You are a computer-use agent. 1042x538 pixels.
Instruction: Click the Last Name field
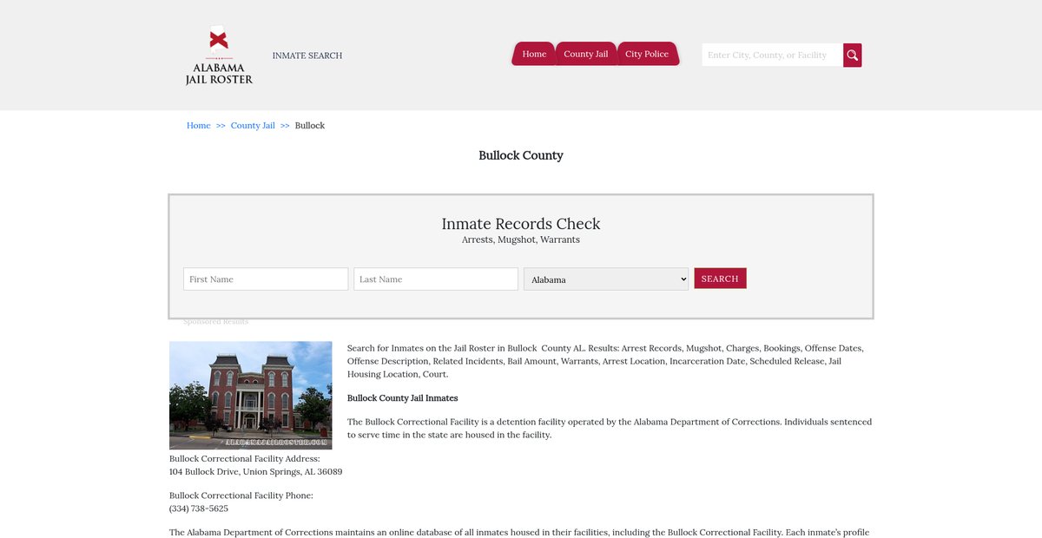(436, 279)
